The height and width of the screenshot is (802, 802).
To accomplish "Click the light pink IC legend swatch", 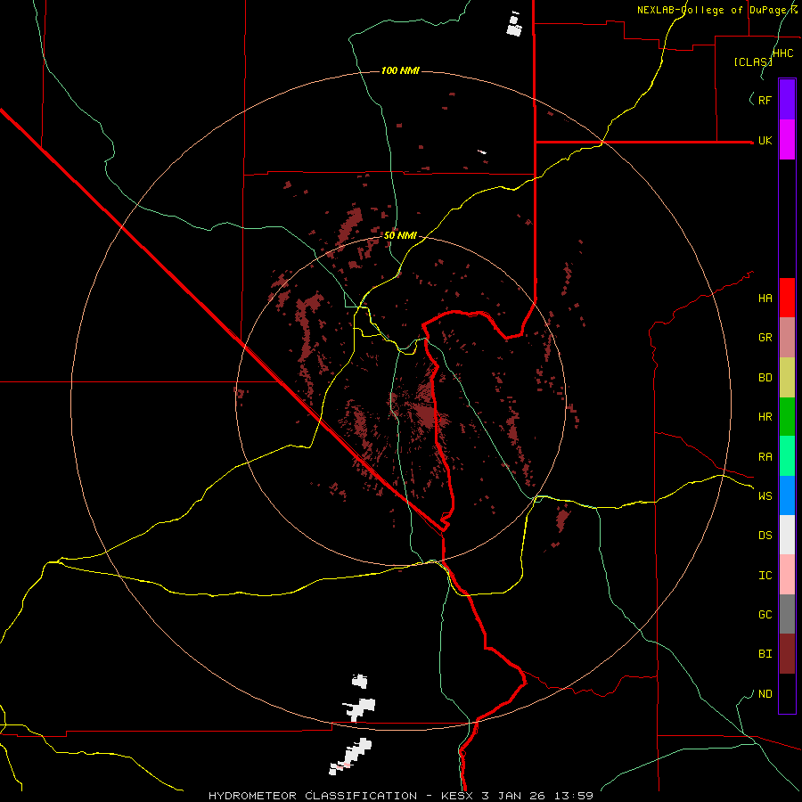I will (x=787, y=575).
